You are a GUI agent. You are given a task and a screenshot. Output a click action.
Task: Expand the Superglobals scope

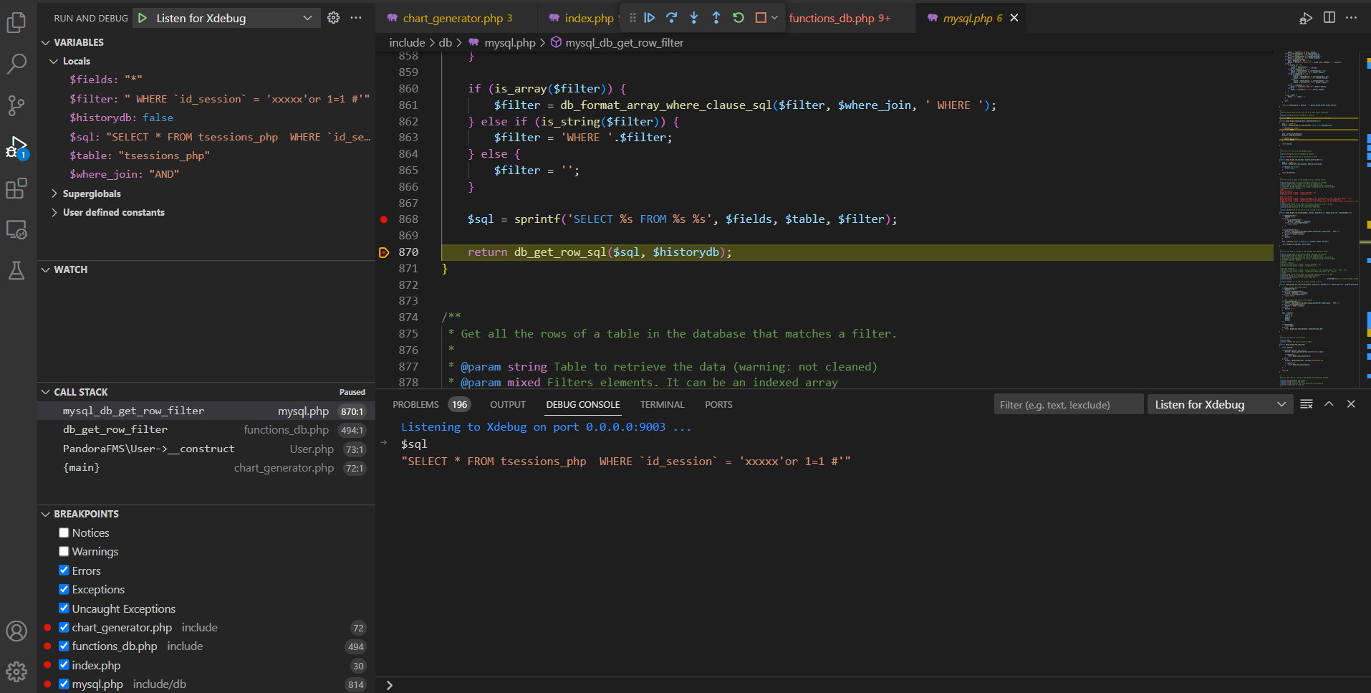[x=54, y=193]
